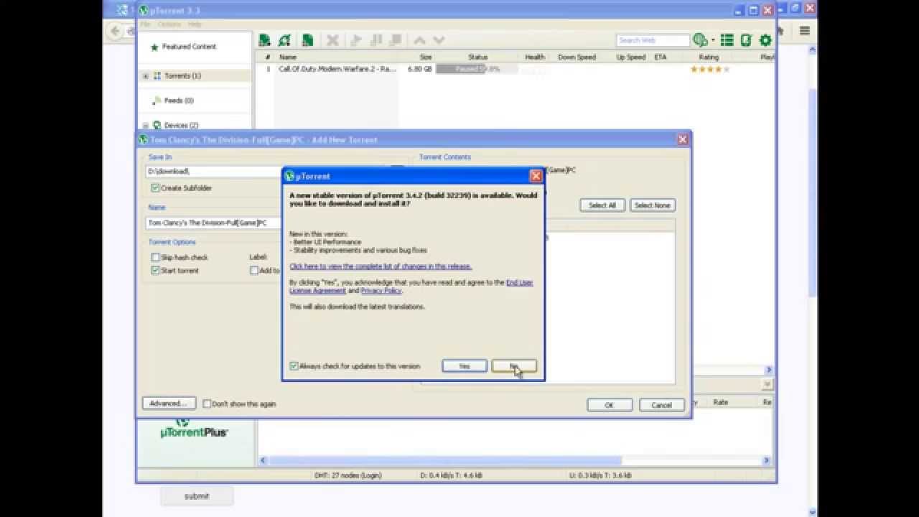
Task: Toggle Always check for updates checkbox
Action: tap(294, 366)
